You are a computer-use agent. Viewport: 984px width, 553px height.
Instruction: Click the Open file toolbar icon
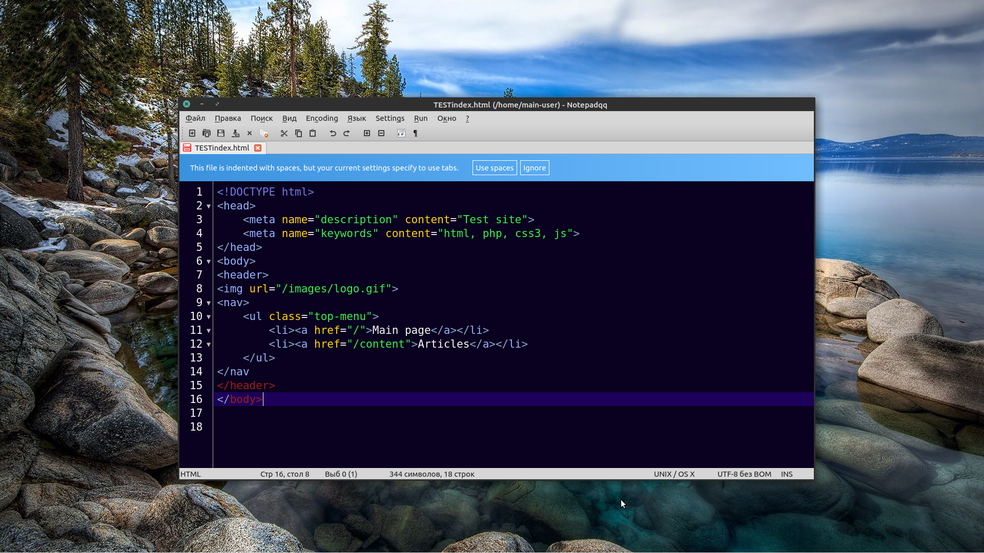[x=207, y=133]
